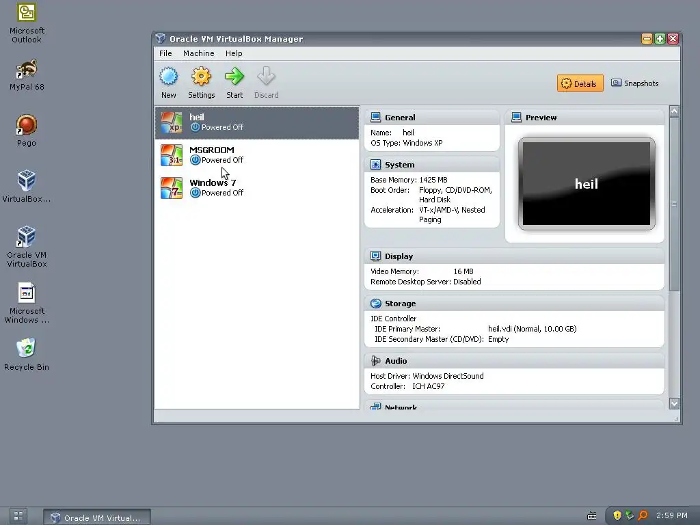Open the Storage settings heading link
700x525 pixels.
[x=400, y=304]
